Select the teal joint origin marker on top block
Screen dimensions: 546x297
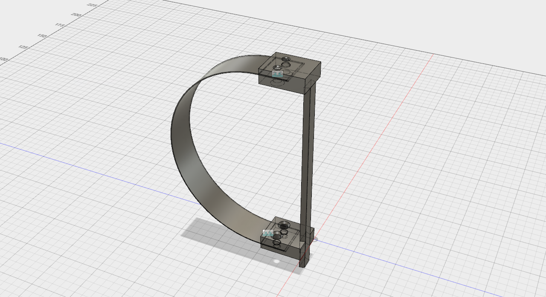point(277,74)
